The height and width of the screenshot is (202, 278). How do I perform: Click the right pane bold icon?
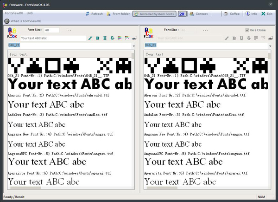pyautogui.click(x=234, y=38)
